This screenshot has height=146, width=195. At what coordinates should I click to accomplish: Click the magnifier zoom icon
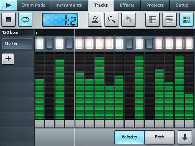112,19
